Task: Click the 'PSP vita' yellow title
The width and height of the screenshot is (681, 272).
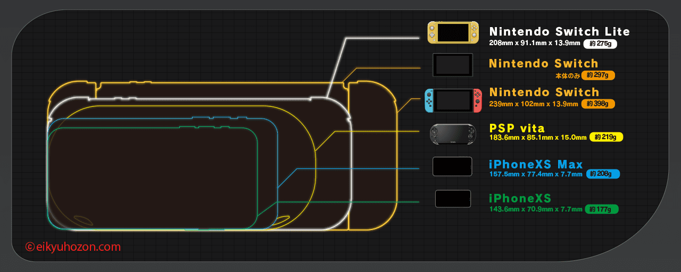Action: (517, 128)
